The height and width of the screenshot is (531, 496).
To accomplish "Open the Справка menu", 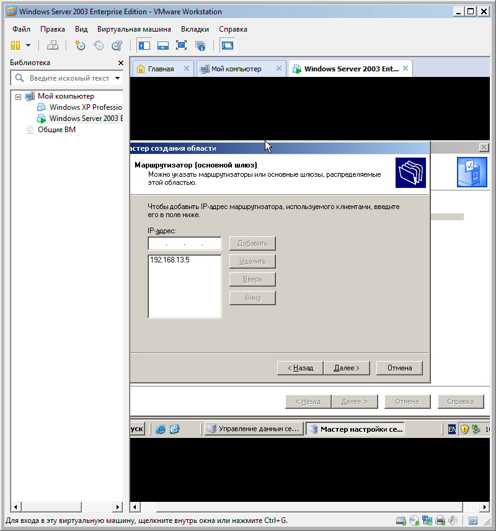I will 233,29.
